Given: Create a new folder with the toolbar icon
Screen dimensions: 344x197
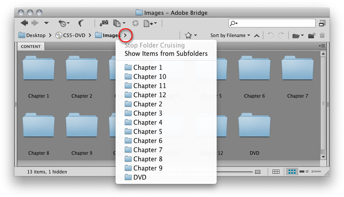Looking at the screenshot, I should coord(312,36).
